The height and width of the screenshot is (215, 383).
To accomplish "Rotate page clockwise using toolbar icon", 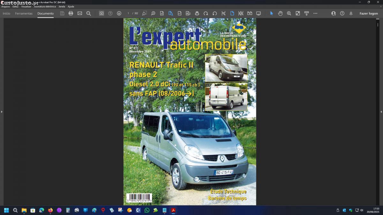I will (x=206, y=13).
